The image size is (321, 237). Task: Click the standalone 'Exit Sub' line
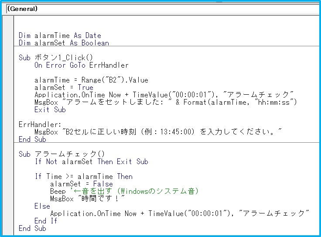50,110
